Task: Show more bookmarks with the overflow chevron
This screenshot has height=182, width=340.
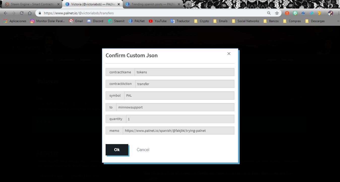Action: point(338,21)
